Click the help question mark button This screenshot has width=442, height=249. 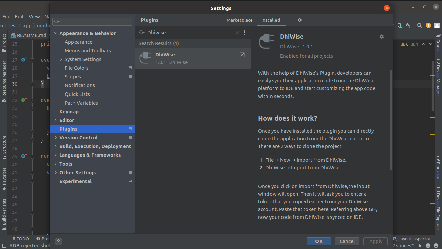pyautogui.click(x=58, y=241)
